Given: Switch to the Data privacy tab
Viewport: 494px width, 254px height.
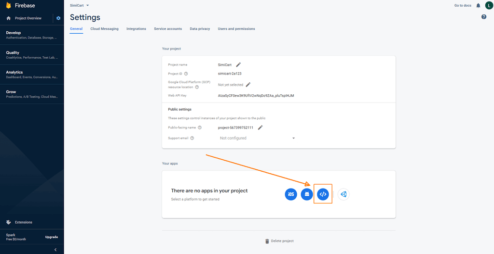Looking at the screenshot, I should pyautogui.click(x=200, y=28).
